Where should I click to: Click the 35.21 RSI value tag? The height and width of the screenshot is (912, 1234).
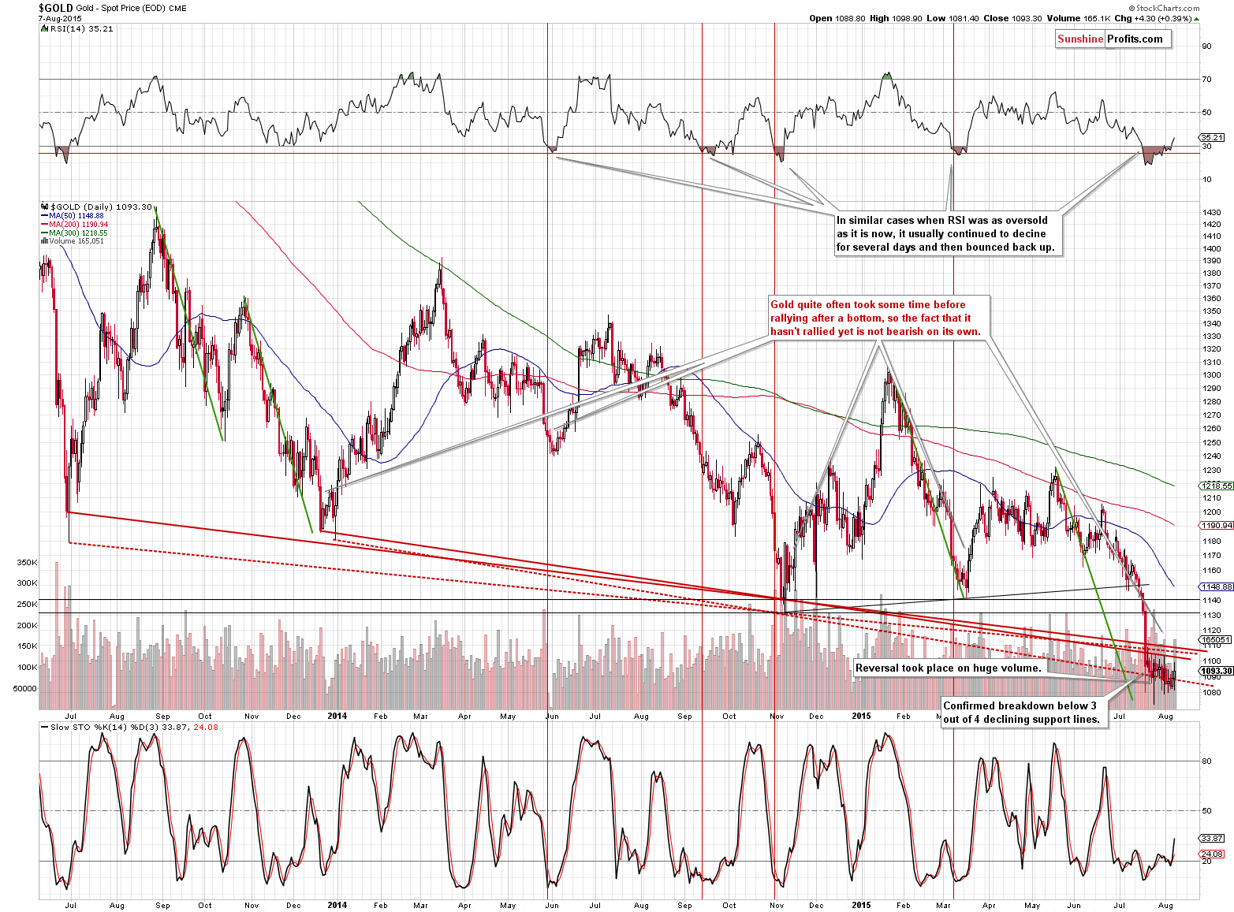1213,137
